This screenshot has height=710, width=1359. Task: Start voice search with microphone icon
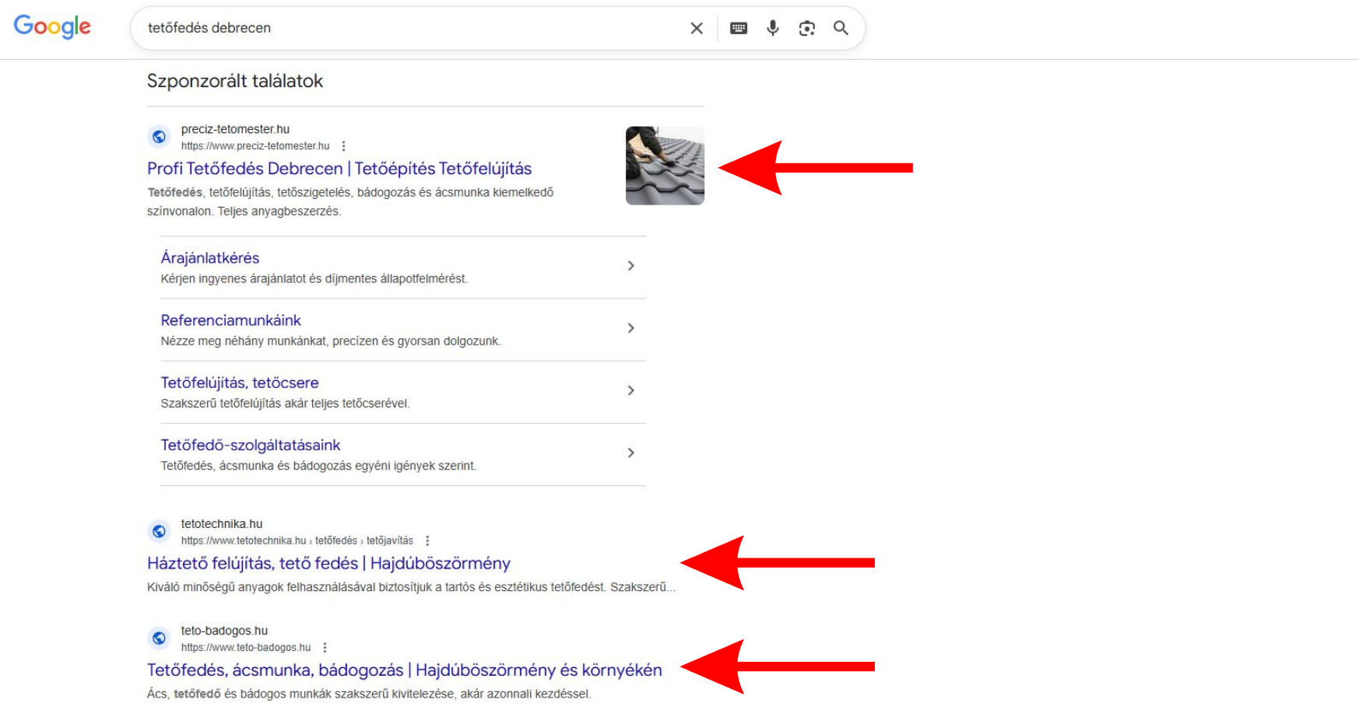click(773, 28)
